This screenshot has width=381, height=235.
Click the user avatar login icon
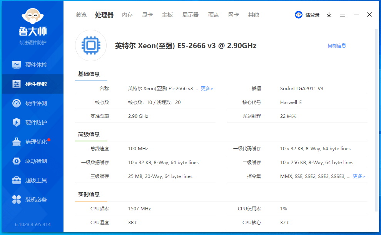pos(298,15)
